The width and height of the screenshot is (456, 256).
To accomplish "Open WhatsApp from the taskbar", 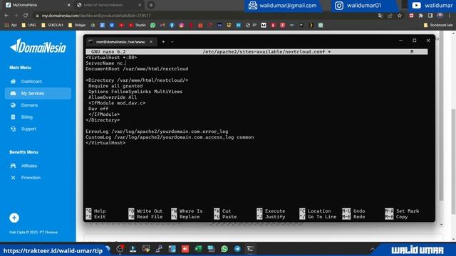I will pyautogui.click(x=224, y=249).
